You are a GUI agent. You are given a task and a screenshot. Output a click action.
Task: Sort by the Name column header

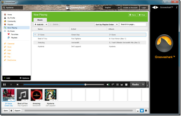point(51,29)
